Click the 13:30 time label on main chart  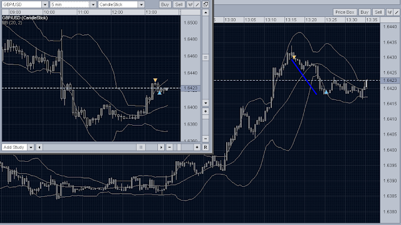(352, 19)
